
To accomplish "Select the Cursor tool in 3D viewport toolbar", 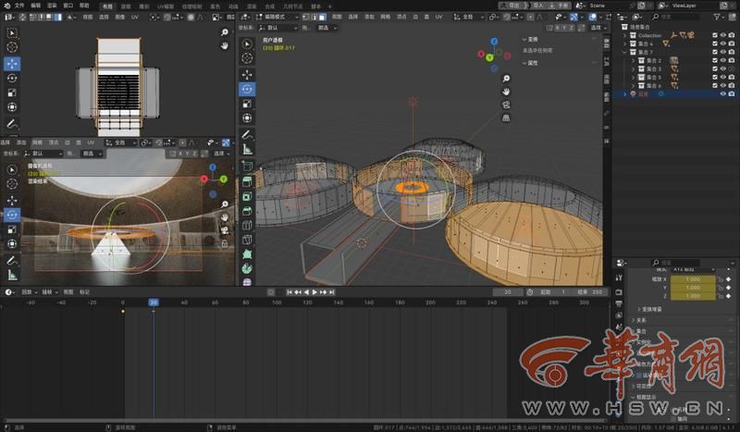I will [247, 58].
